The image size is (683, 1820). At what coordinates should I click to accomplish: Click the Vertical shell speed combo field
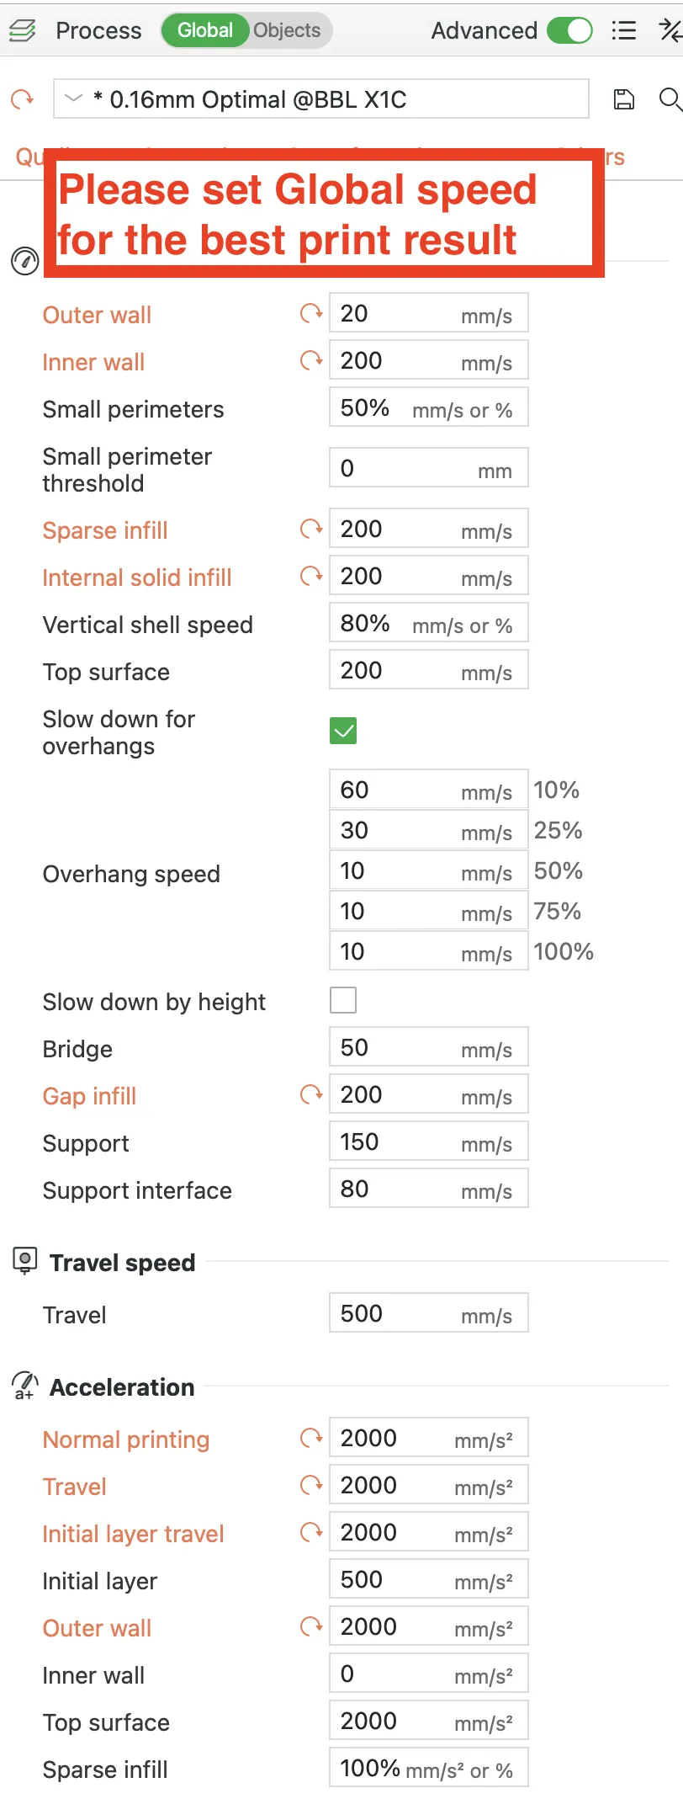tap(428, 624)
